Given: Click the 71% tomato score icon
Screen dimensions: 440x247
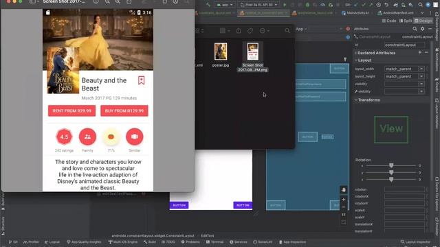Looking at the screenshot, I should [111, 137].
